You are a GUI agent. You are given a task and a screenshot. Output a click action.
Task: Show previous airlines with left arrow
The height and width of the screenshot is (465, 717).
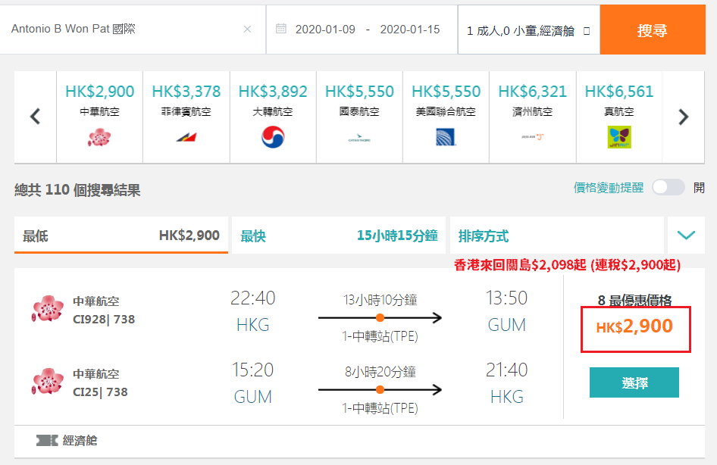[35, 117]
